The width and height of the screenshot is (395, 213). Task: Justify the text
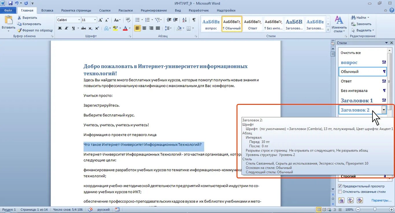(158, 28)
